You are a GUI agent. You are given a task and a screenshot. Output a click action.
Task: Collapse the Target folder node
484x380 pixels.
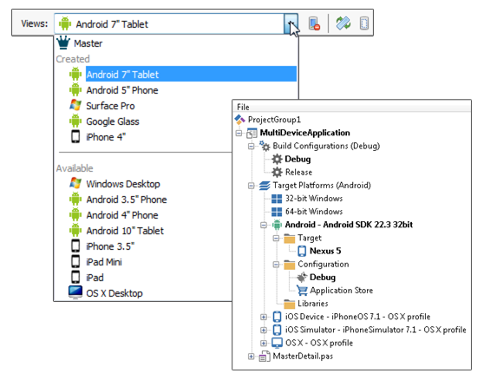click(277, 238)
